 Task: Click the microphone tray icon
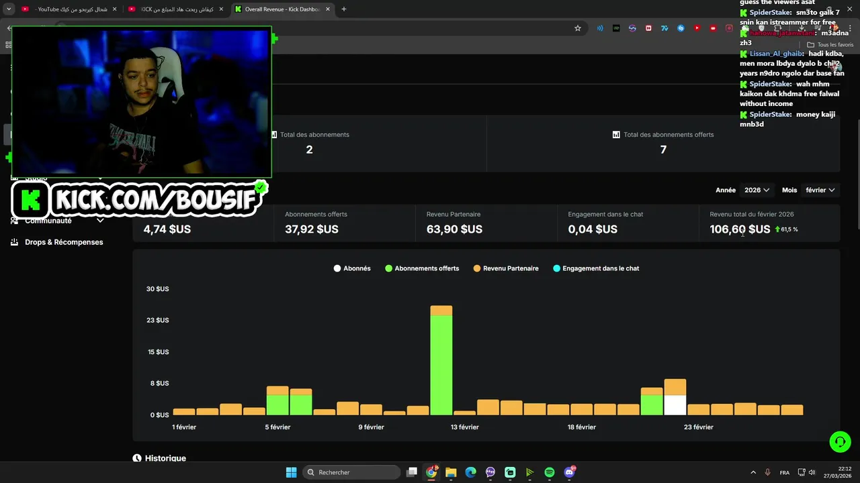coord(768,472)
